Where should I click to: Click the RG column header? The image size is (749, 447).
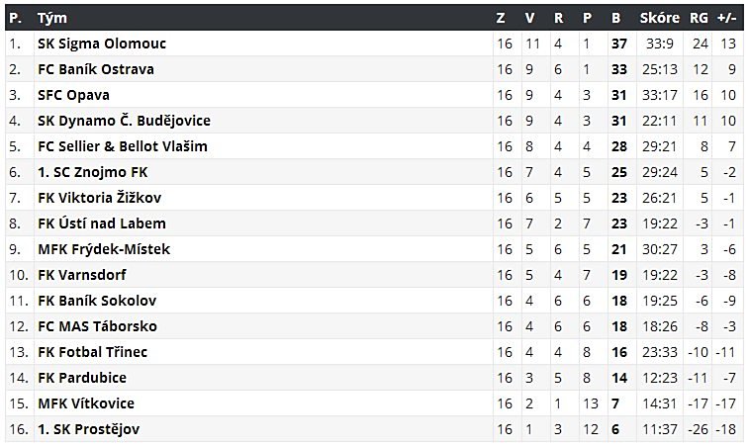coord(699,18)
